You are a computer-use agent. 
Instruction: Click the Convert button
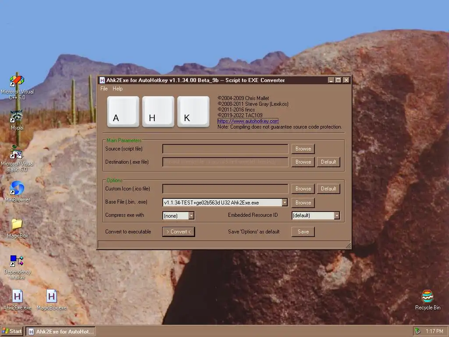(x=178, y=232)
